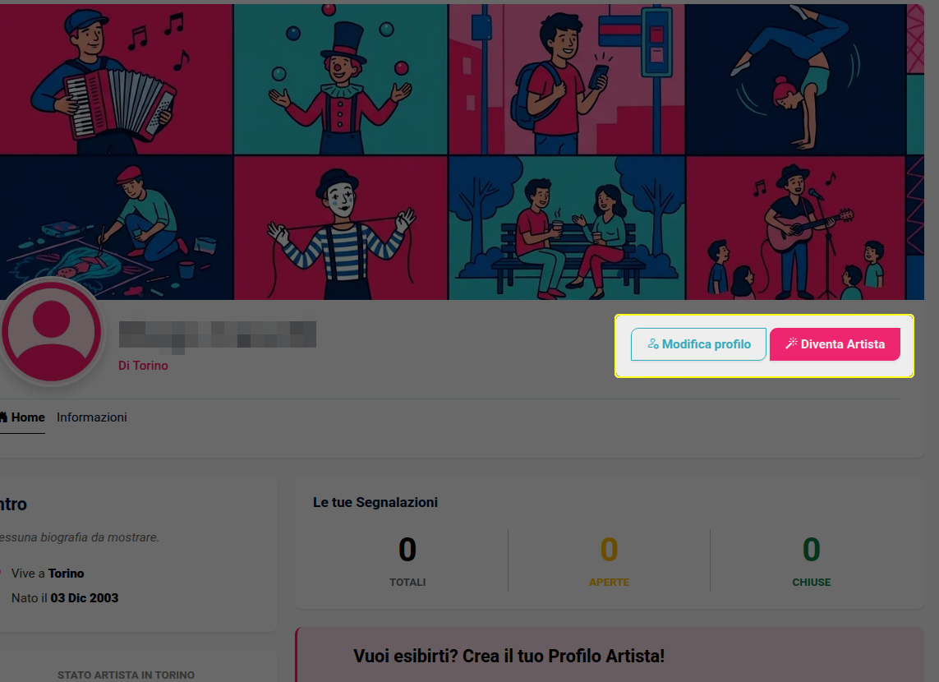Viewport: 939px width, 682px height.
Task: Click the mime artist cover illustration
Action: (x=340, y=228)
